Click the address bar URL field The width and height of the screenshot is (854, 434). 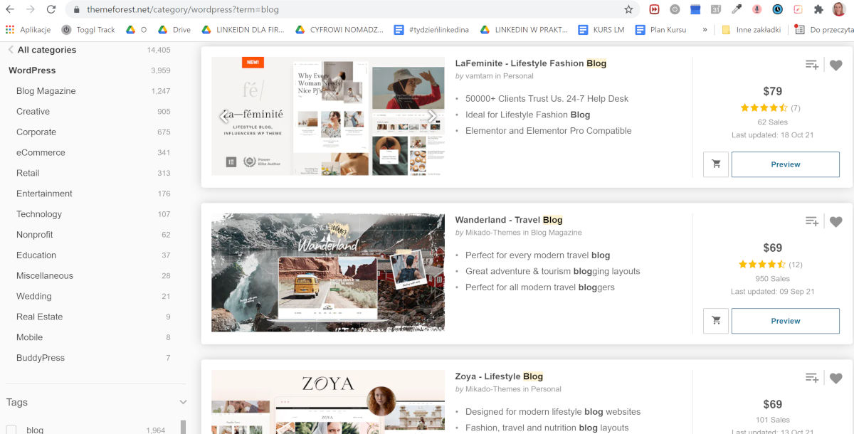pos(352,10)
